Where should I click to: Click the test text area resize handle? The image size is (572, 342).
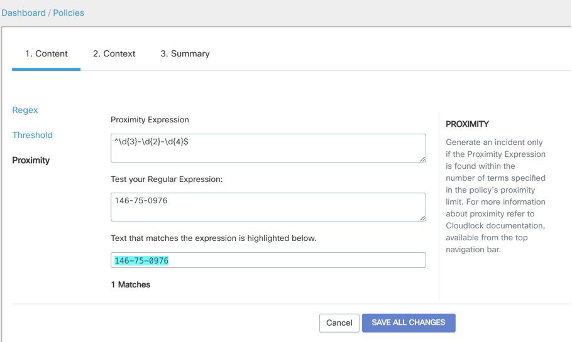(422, 218)
